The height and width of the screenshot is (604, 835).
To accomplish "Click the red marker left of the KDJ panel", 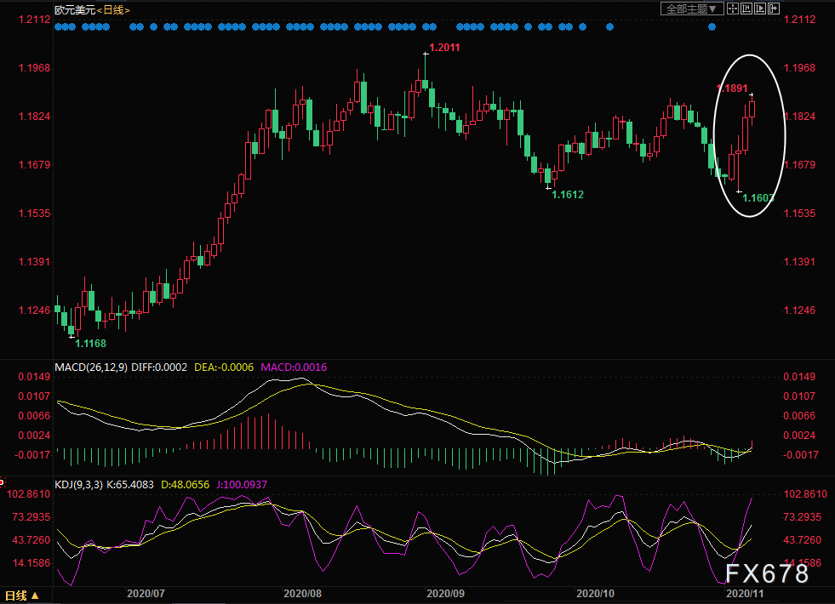I will click(x=3, y=482).
